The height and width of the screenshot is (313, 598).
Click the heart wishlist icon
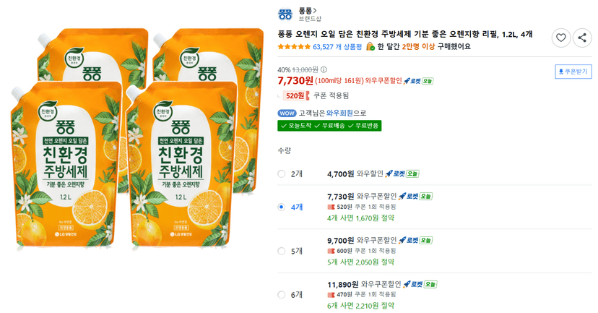pyautogui.click(x=560, y=38)
